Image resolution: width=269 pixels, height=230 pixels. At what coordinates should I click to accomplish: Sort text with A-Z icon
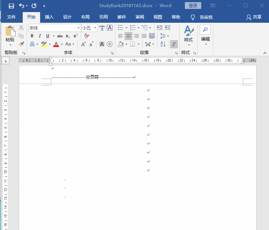click(163, 44)
